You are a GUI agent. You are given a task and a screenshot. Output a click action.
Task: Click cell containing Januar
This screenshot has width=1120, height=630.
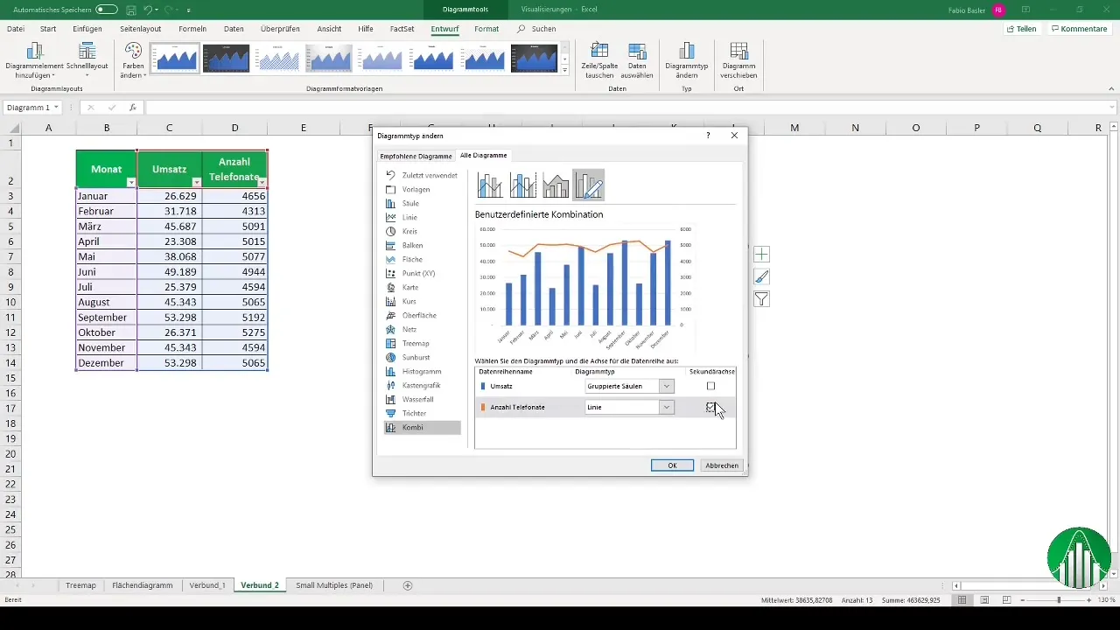click(107, 196)
